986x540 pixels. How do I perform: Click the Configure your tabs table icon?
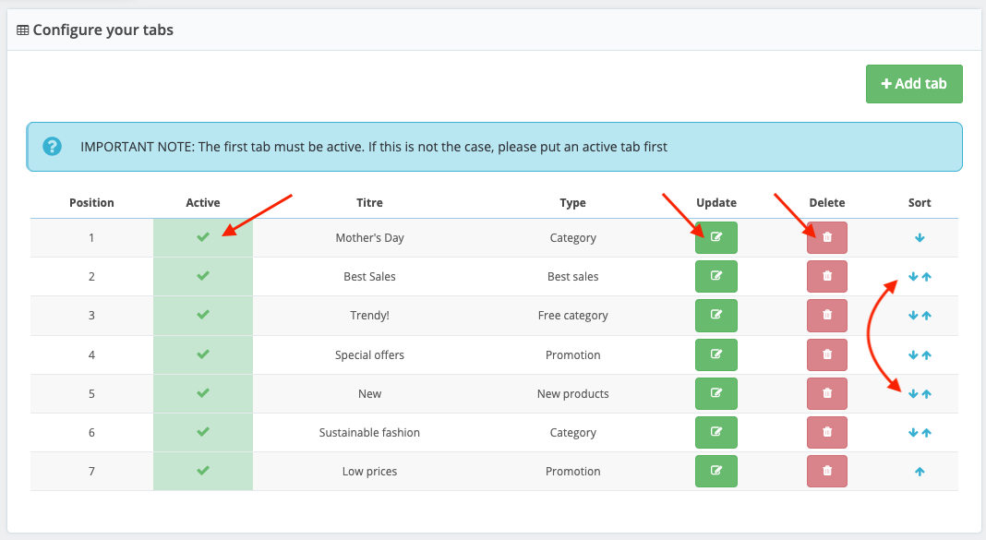tap(23, 30)
